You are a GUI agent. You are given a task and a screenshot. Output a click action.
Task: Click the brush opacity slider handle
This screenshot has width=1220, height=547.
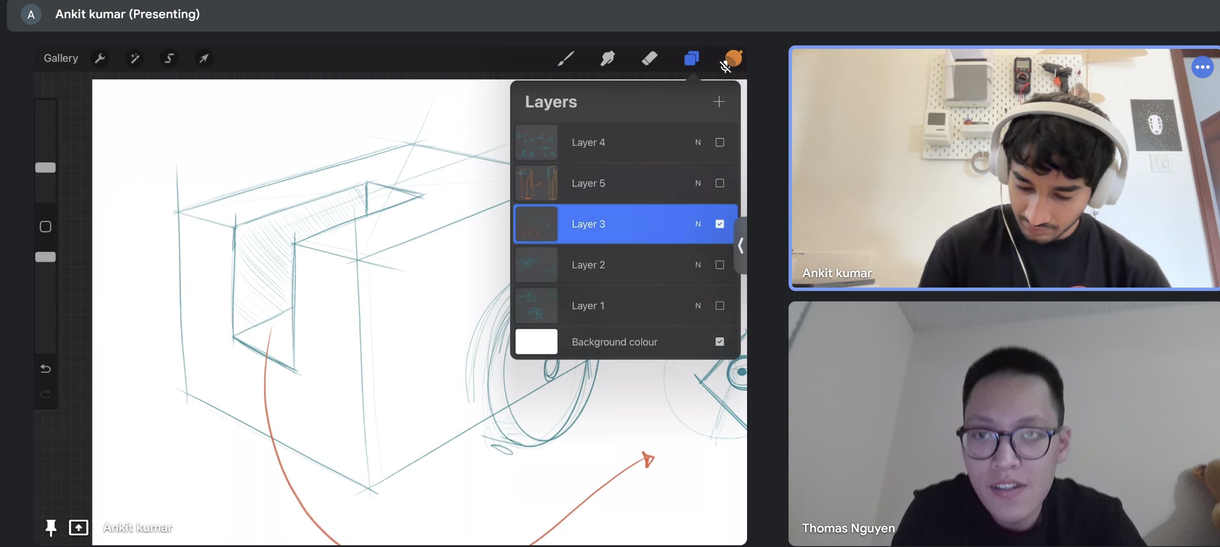click(45, 257)
